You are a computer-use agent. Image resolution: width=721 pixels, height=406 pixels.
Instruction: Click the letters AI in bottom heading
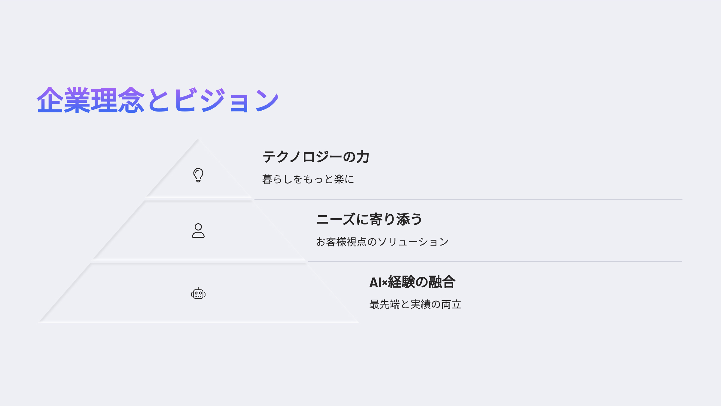point(375,282)
